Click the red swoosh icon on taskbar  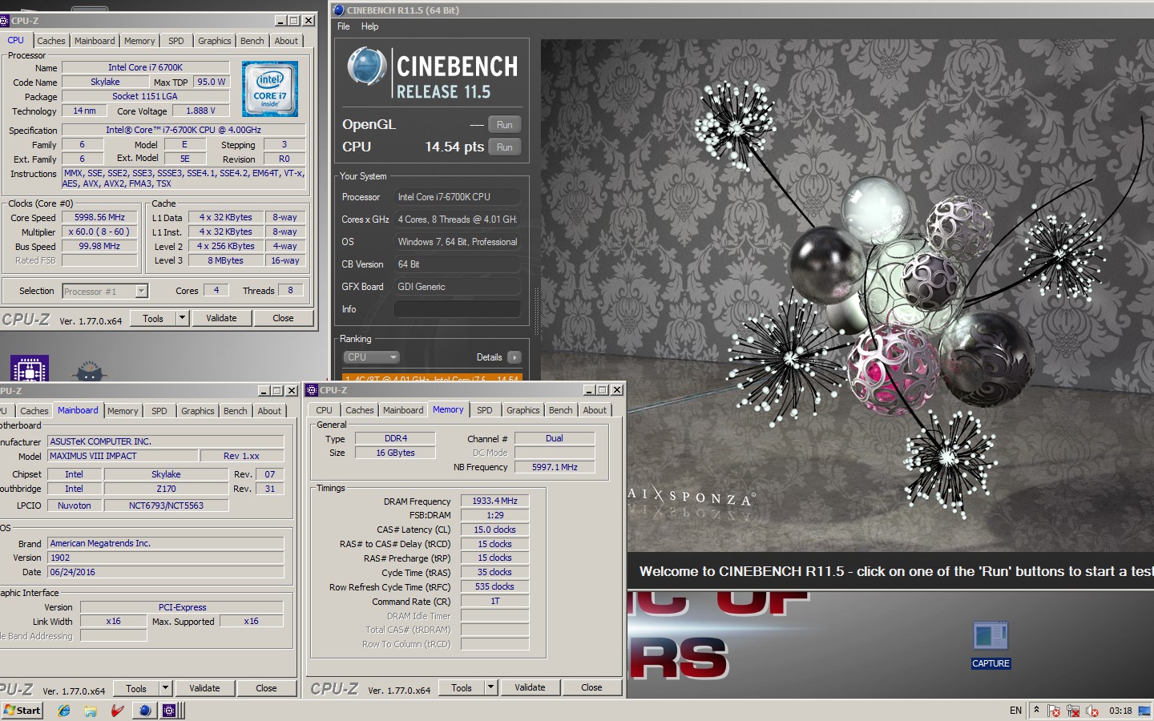[x=117, y=711]
